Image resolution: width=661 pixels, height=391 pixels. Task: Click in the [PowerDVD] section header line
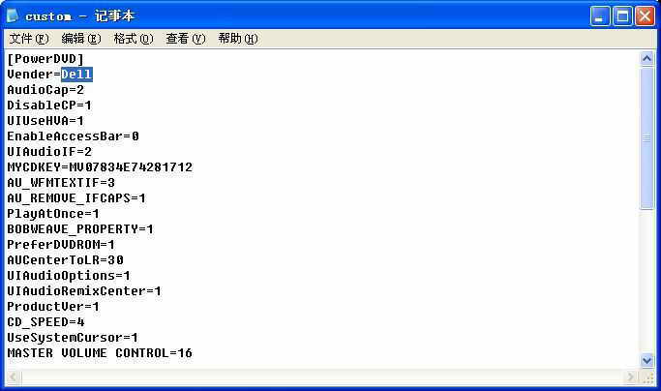(45, 59)
